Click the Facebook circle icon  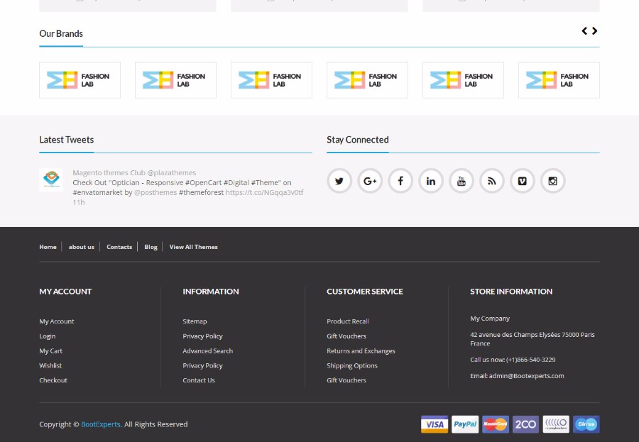(x=400, y=181)
